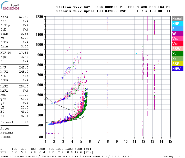
Task: Click the Lowell Digisonde logo
Action: (x=10, y=6)
